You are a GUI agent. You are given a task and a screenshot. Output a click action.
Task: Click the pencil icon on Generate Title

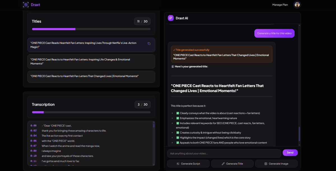223,164
